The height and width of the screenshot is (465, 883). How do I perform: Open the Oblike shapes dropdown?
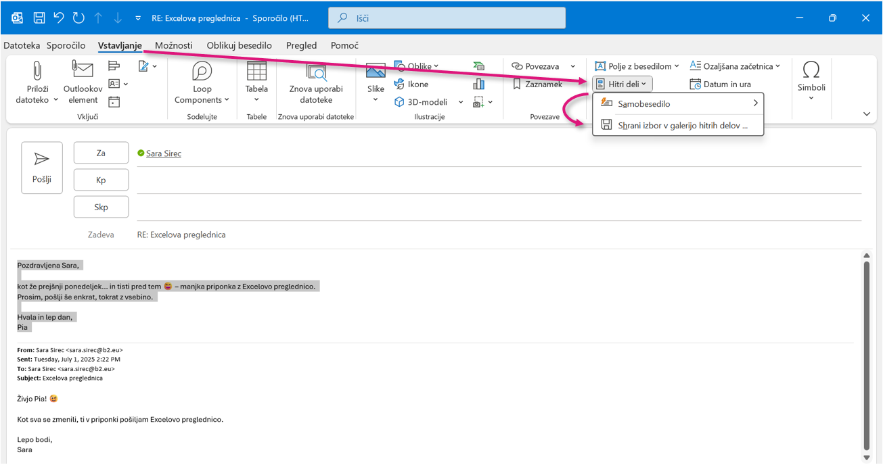click(x=417, y=66)
